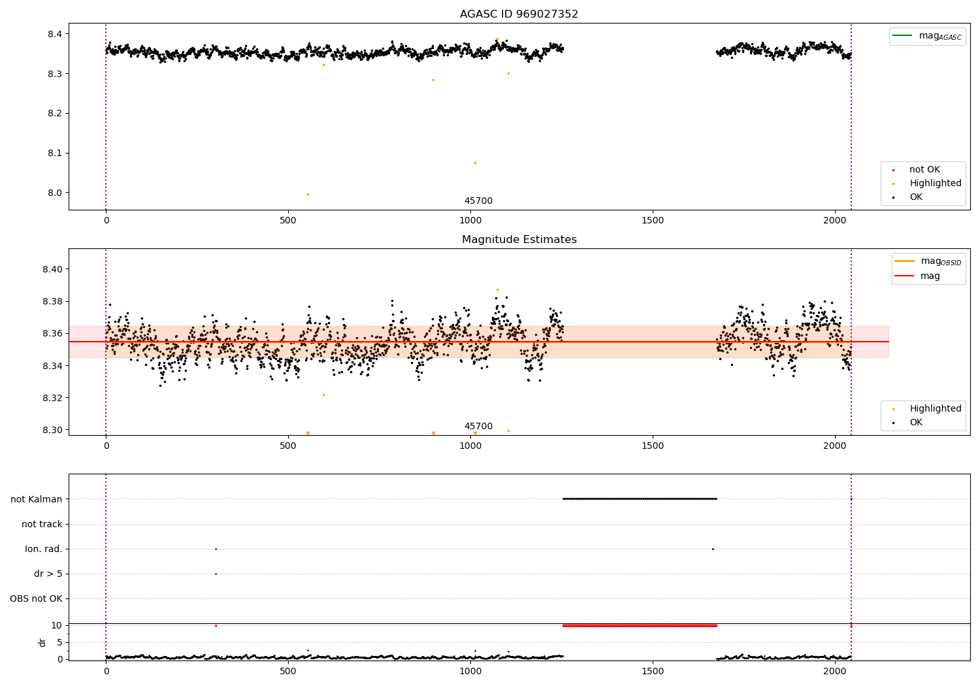Click the Highlighted legend entry in the top plot

(927, 183)
